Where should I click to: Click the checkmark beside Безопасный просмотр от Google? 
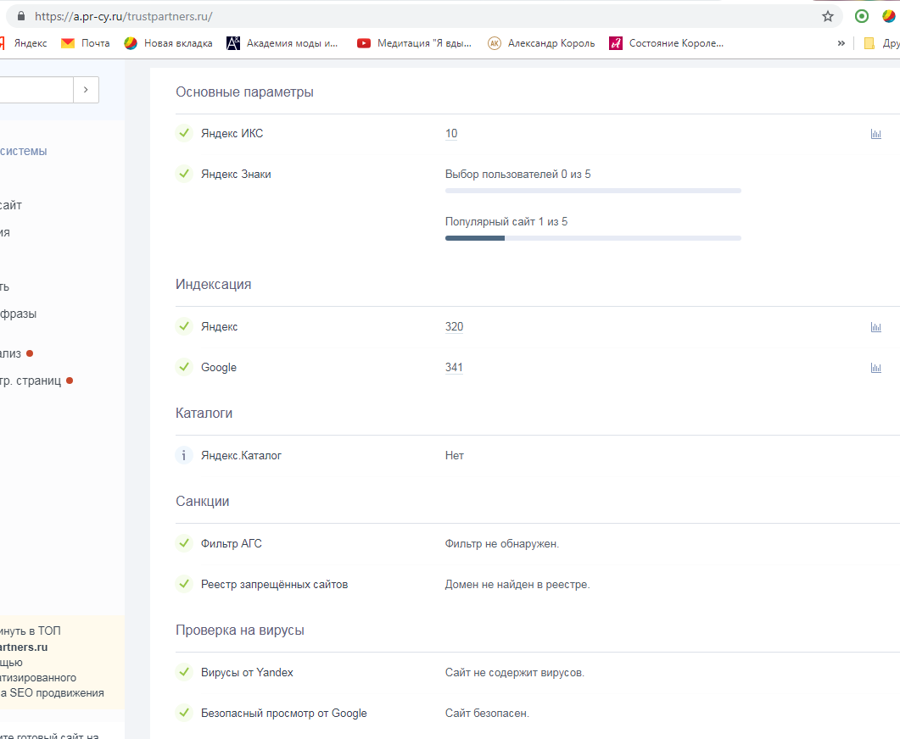click(x=184, y=713)
